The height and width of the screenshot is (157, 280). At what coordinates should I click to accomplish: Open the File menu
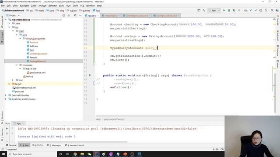click(x=3, y=6)
